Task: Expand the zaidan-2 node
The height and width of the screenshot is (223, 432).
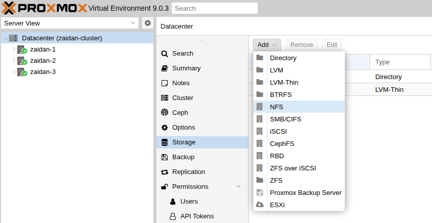Action: click(14, 61)
